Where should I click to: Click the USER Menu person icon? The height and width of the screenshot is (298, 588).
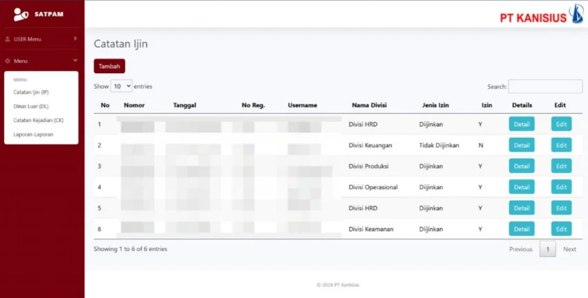(8, 39)
